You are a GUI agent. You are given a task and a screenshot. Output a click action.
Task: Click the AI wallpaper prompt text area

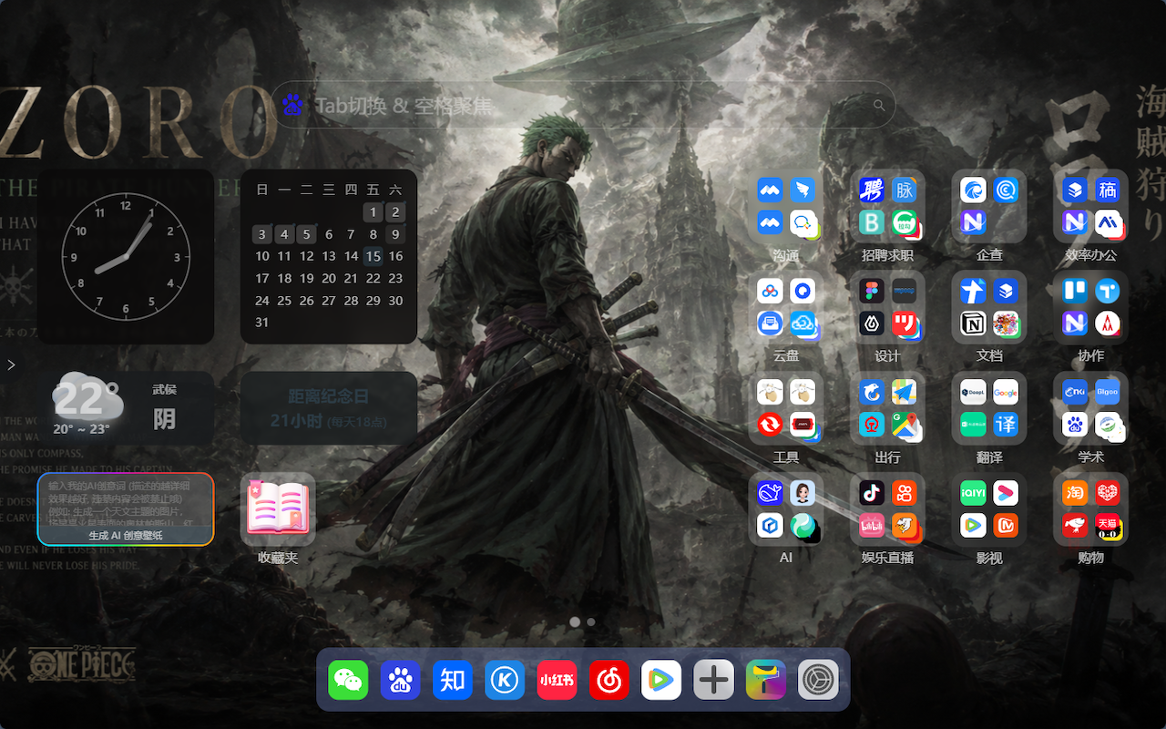(x=126, y=500)
